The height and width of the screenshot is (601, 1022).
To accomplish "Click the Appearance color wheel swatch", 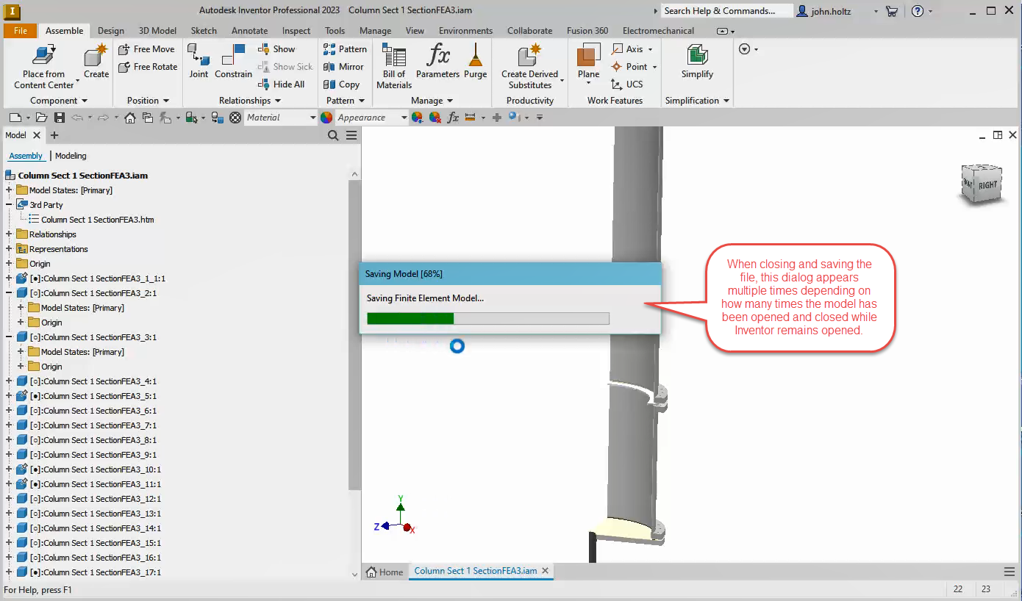I will pos(326,117).
